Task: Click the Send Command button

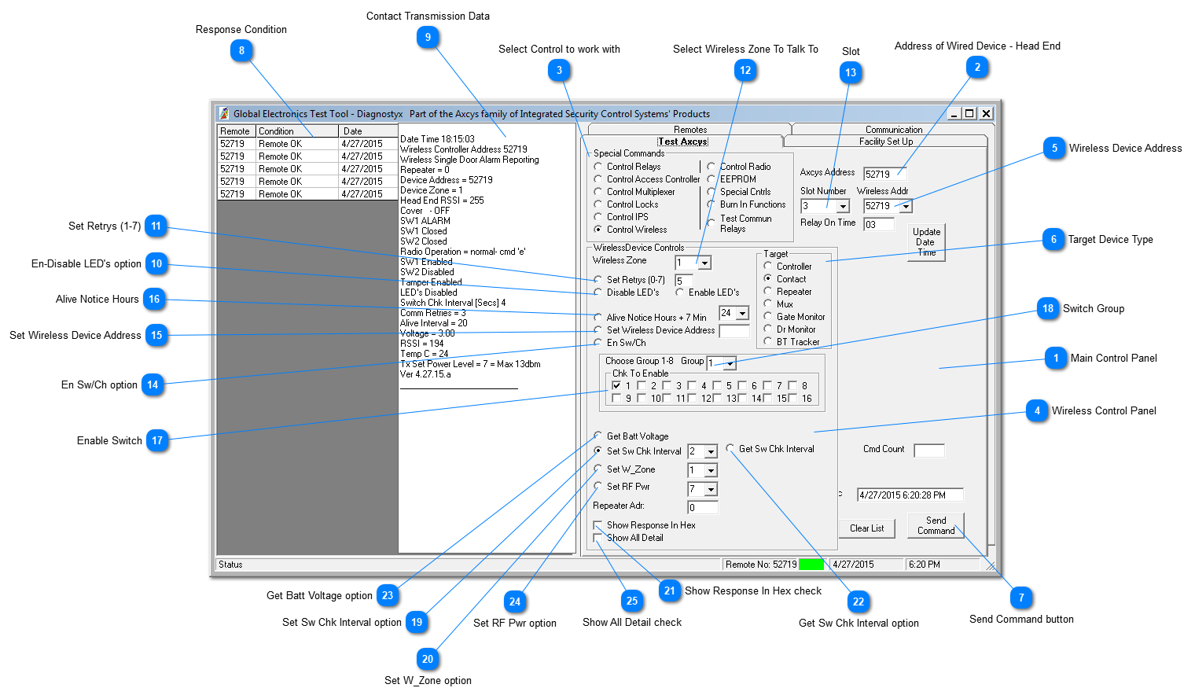Action: tap(936, 525)
